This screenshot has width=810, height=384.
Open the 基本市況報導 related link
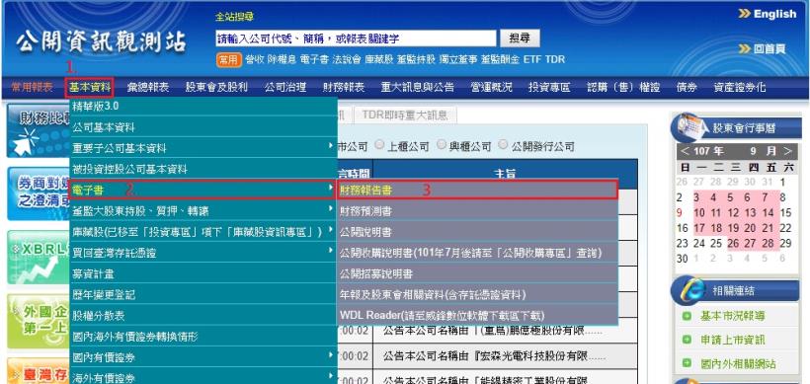click(733, 316)
